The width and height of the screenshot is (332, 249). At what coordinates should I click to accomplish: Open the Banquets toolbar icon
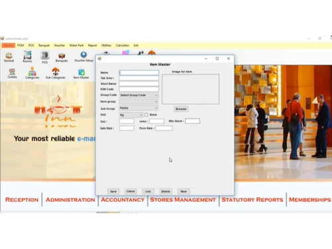(x=62, y=57)
